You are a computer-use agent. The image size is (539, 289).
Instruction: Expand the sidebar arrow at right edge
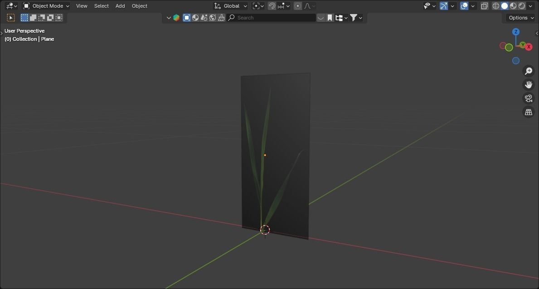click(537, 34)
